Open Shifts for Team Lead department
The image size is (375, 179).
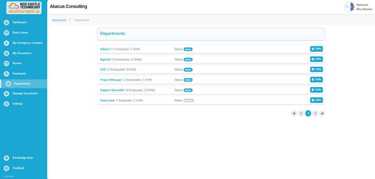click(316, 100)
